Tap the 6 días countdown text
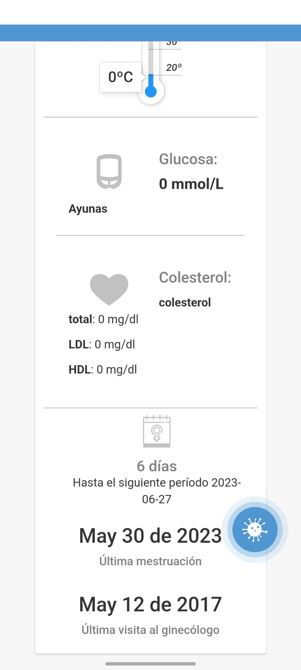 point(157,466)
